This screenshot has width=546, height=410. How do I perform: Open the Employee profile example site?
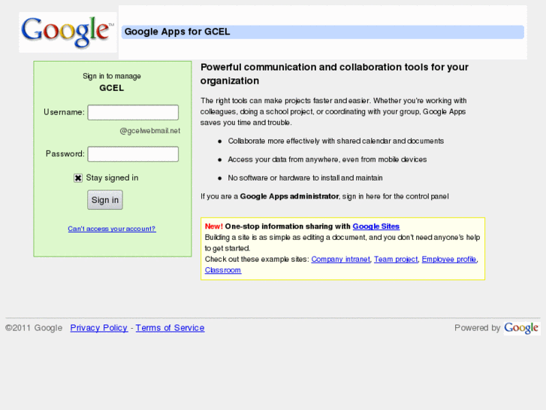click(449, 260)
